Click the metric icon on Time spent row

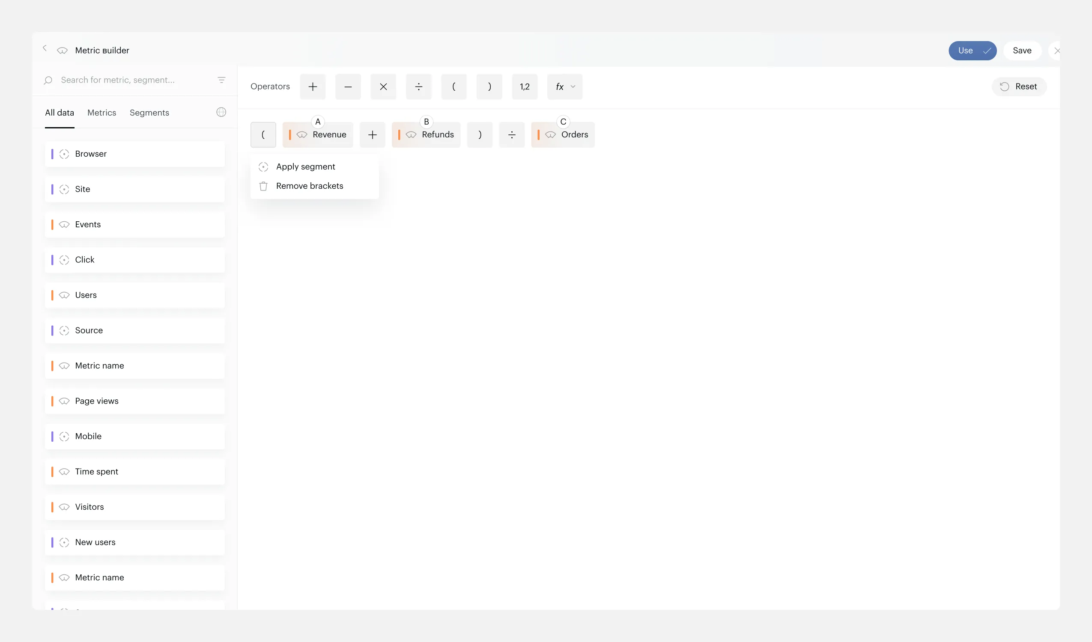tap(64, 472)
